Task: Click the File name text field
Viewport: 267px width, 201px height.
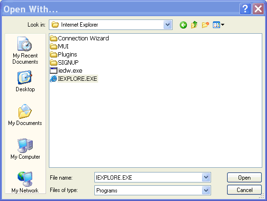Action: click(148, 177)
